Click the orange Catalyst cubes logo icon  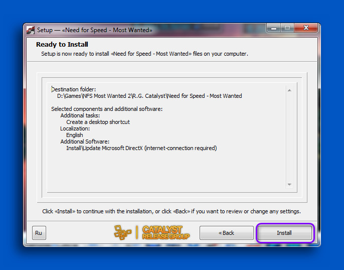[122, 232]
